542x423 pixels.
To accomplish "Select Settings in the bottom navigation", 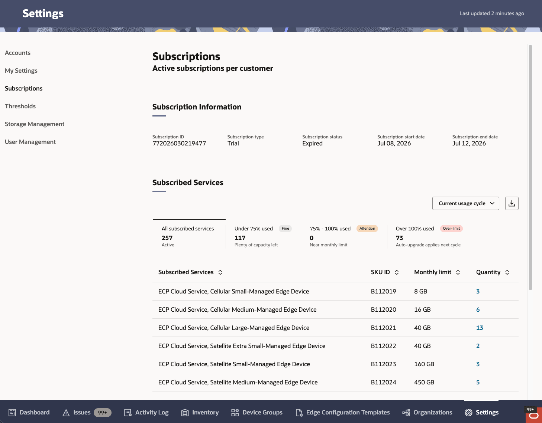I will click(x=481, y=412).
